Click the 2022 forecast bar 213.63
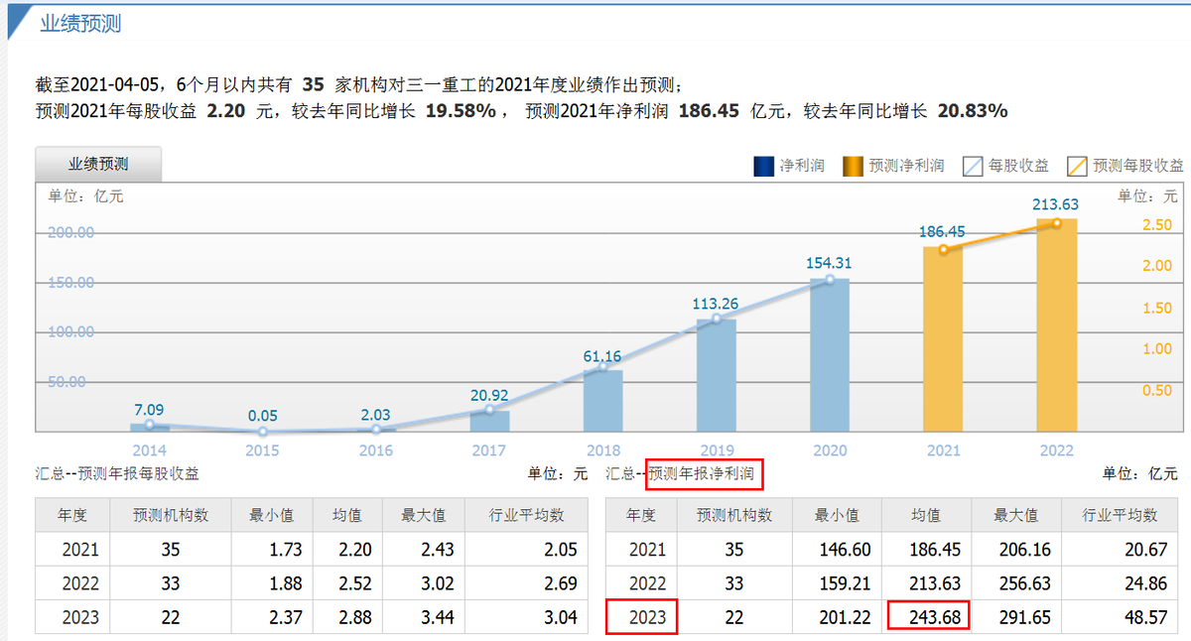 coord(1056,325)
